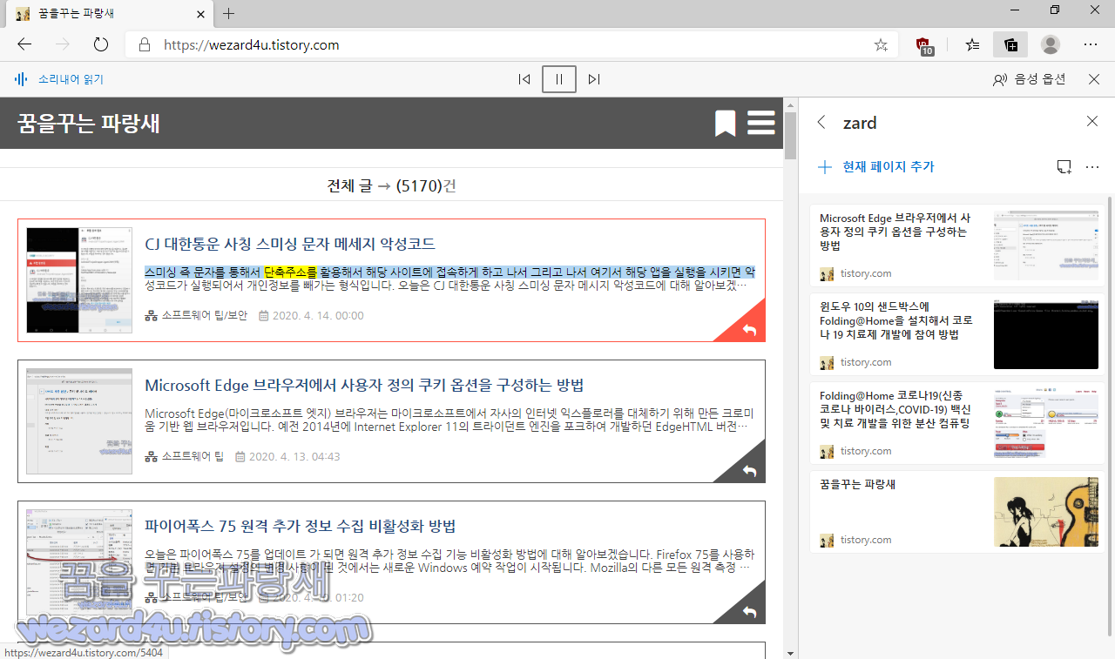Skip to next paragraph in read aloud
The height and width of the screenshot is (659, 1115).
click(594, 79)
